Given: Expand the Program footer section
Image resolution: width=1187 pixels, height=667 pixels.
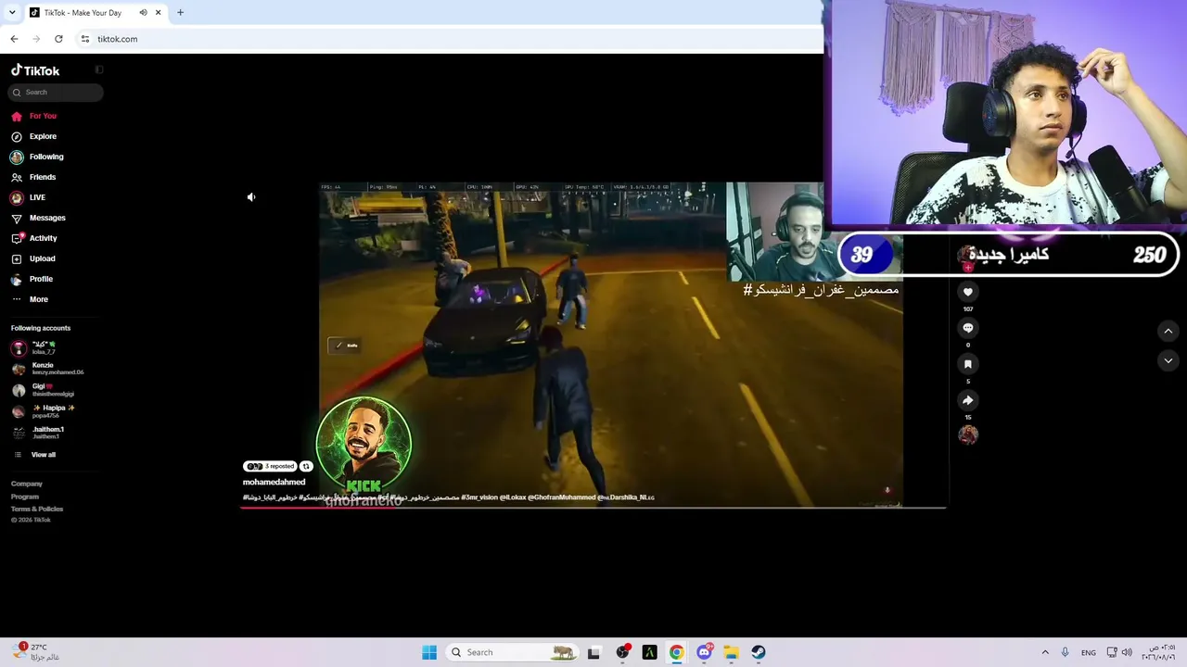Looking at the screenshot, I should click(x=25, y=497).
